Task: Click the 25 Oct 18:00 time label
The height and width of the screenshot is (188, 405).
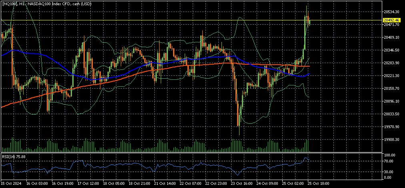Action: [x=318, y=184]
